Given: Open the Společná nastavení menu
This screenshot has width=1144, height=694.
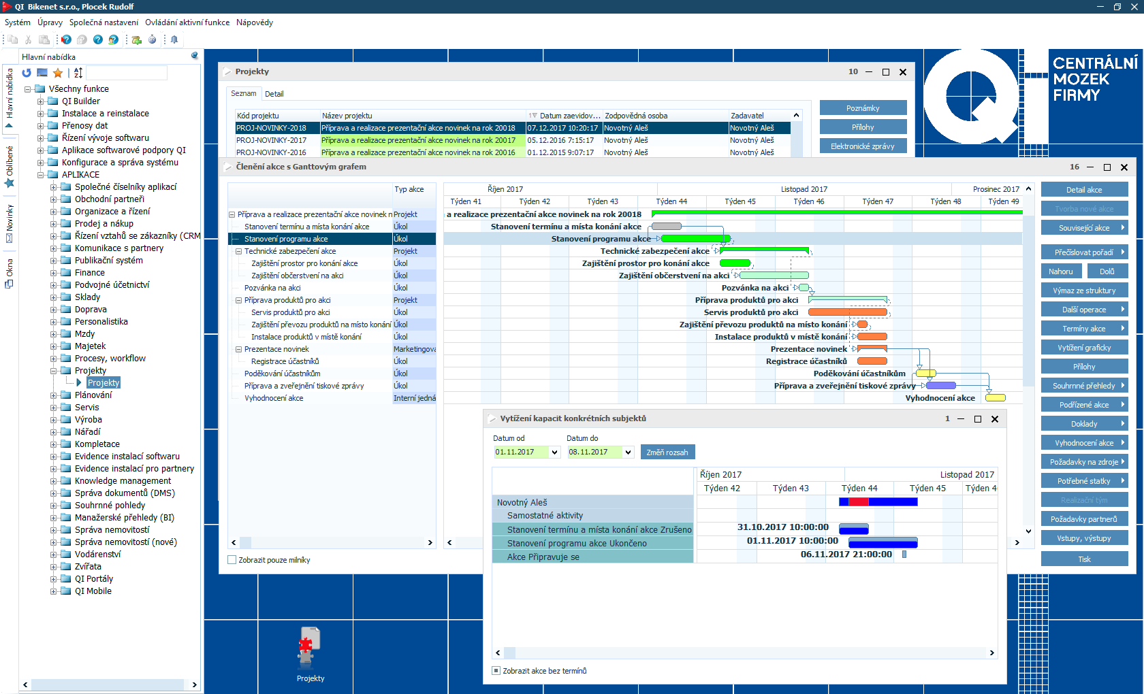Looking at the screenshot, I should [104, 22].
